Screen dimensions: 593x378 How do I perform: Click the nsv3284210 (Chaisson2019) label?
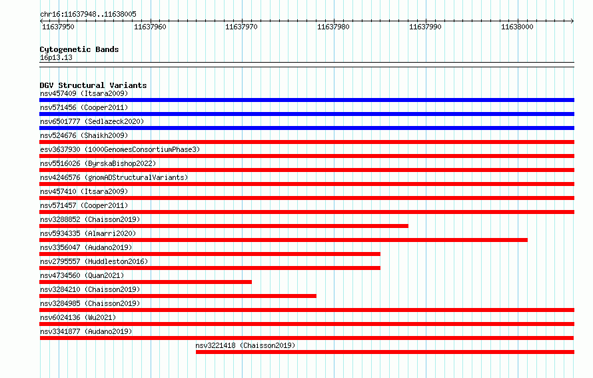90,289
